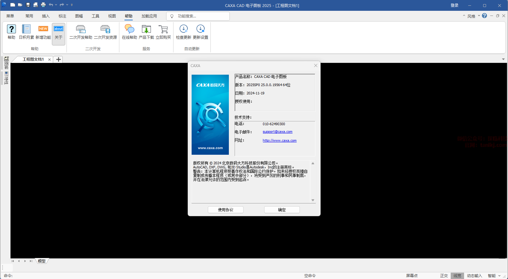508x279 pixels.
Task: Toggle 动态输入 dynamic input
Action: click(474, 276)
